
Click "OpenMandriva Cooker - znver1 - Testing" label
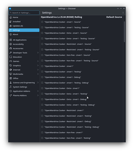(63, 72)
